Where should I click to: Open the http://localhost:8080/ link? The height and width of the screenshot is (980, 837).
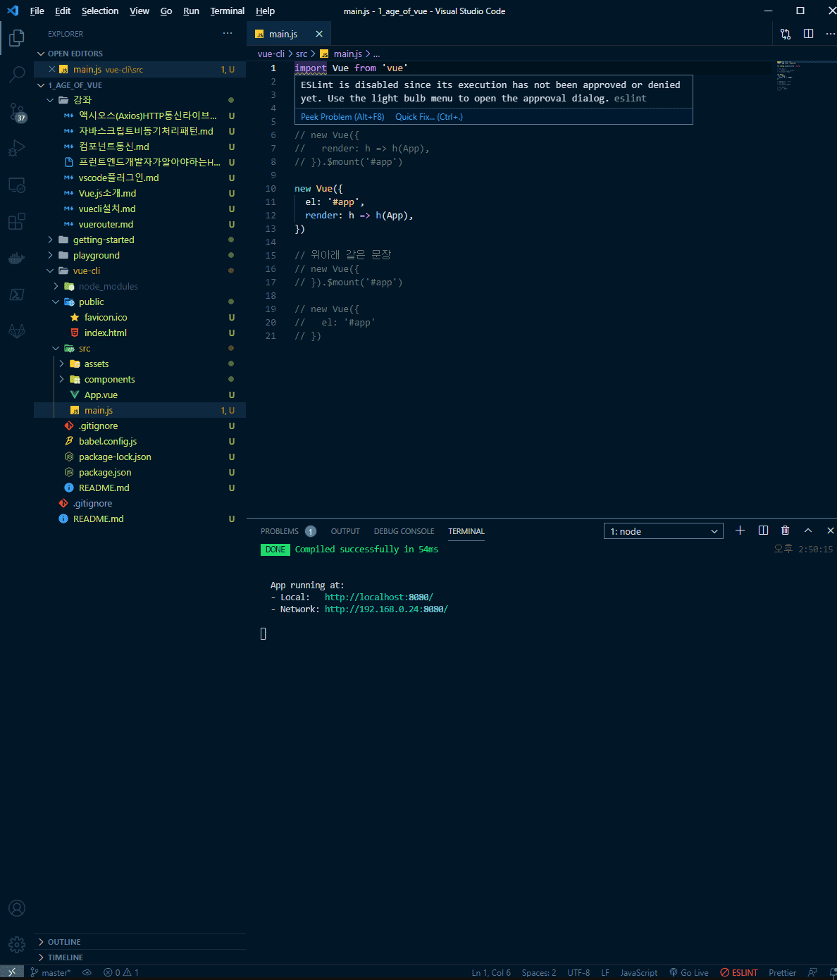click(x=379, y=597)
